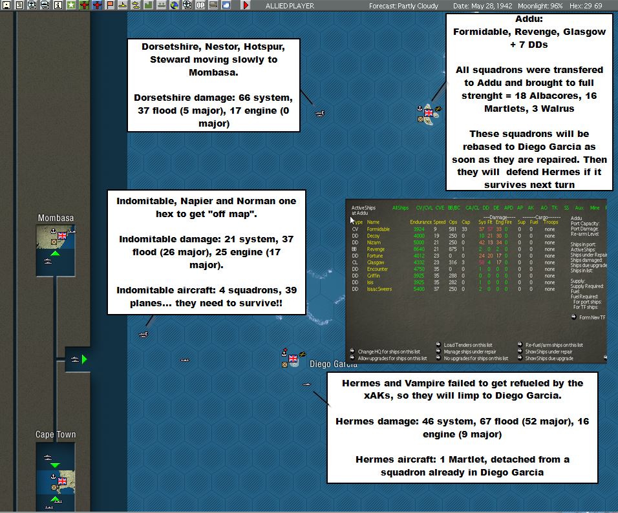Filter ship list by Mine
The height and width of the screenshot is (513, 618).
pos(595,208)
